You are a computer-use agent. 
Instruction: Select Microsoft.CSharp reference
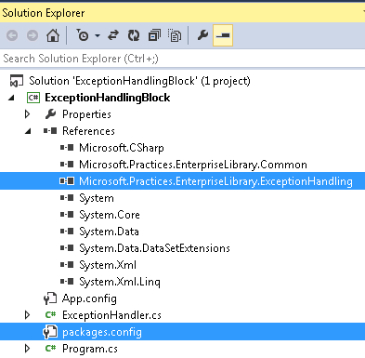[x=122, y=148]
